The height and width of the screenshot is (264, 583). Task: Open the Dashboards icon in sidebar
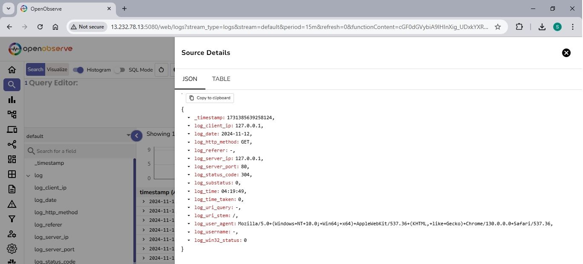[x=12, y=159]
